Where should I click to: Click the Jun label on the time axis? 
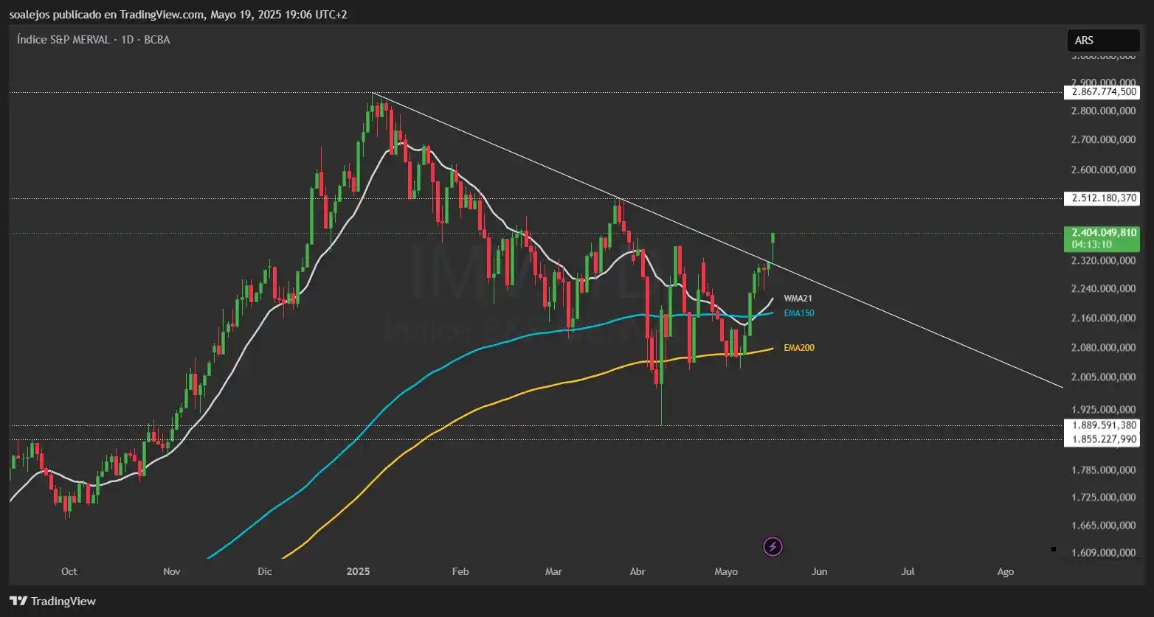coord(819,571)
